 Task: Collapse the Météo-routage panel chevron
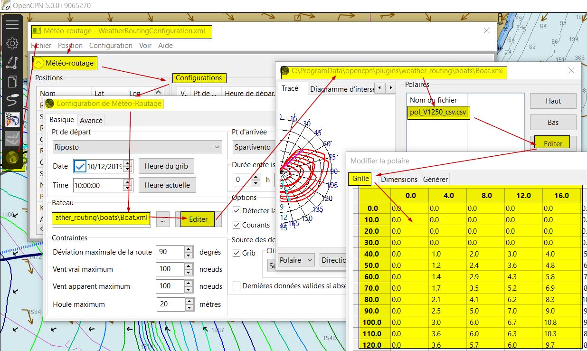(39, 63)
